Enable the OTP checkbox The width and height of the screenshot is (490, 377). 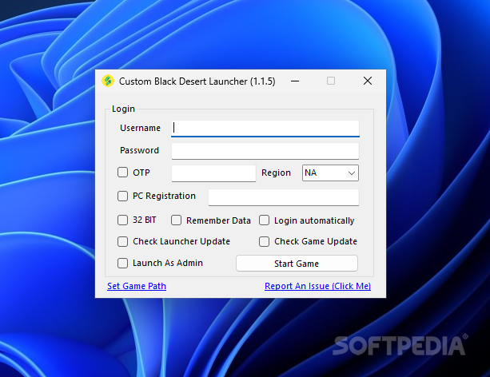122,173
